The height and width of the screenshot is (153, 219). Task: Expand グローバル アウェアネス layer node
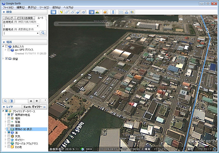click(x=5, y=143)
